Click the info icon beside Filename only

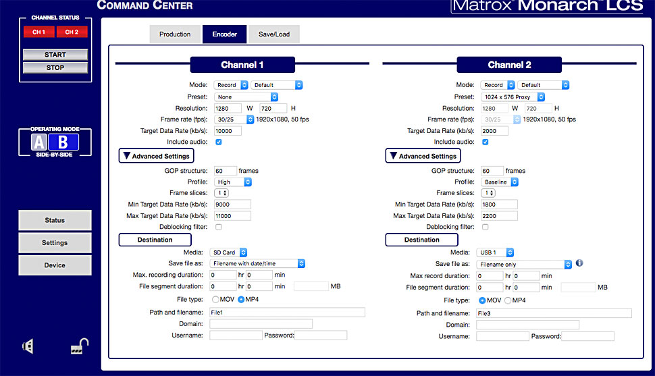tap(579, 263)
